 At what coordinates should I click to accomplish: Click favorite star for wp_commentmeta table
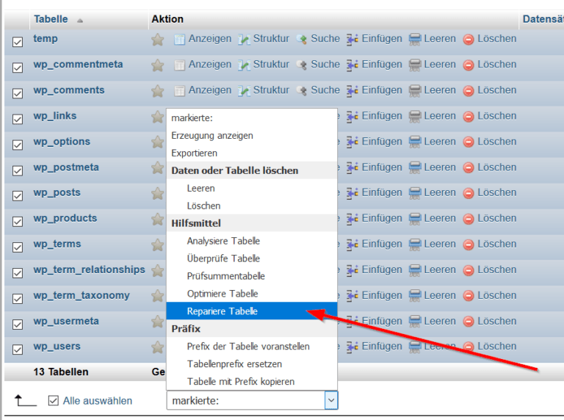[x=157, y=65]
